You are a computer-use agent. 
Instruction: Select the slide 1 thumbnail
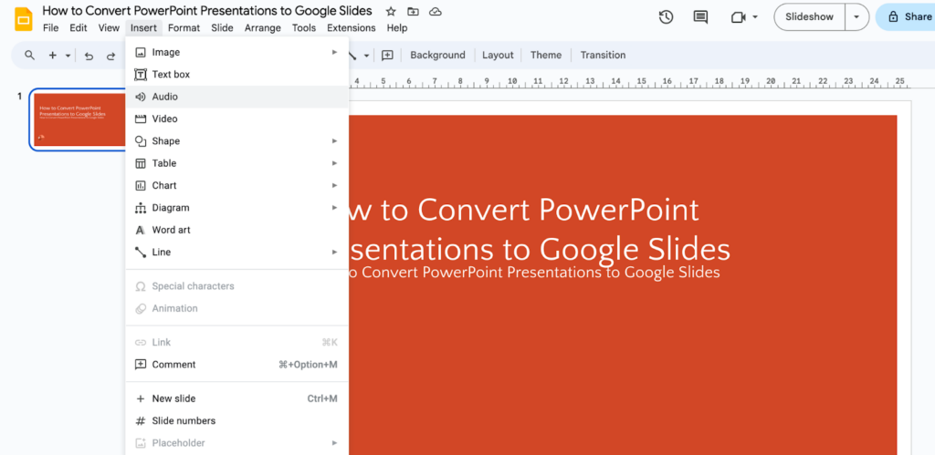pos(79,119)
